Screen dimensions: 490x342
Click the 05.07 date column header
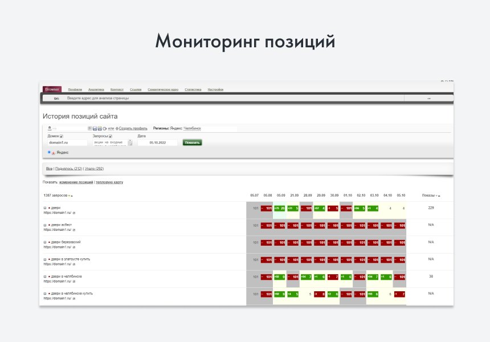[254, 196]
